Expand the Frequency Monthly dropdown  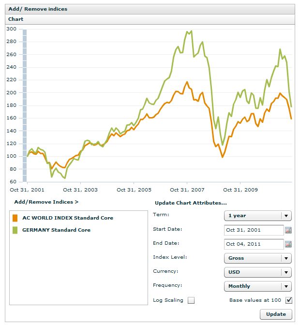click(258, 286)
